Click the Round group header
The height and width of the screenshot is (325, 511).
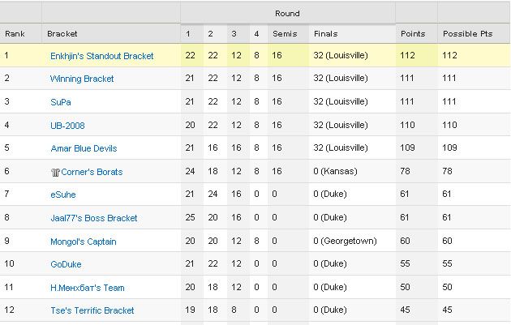287,13
